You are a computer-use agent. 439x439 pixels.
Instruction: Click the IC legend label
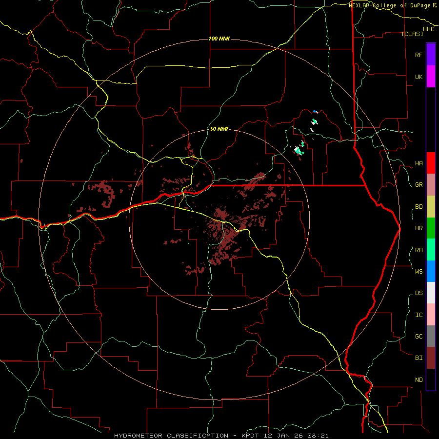419,315
